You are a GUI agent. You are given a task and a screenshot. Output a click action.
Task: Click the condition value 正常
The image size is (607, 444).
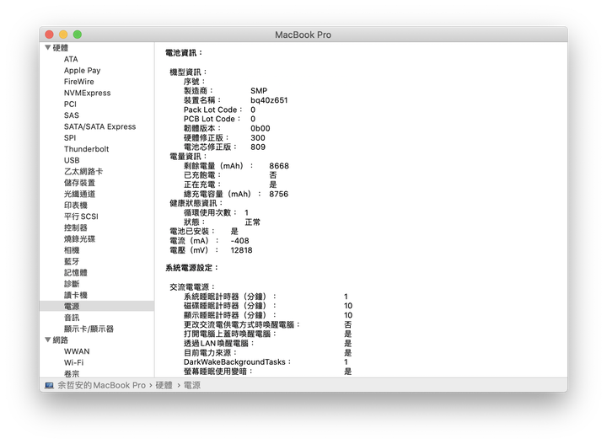point(253,222)
